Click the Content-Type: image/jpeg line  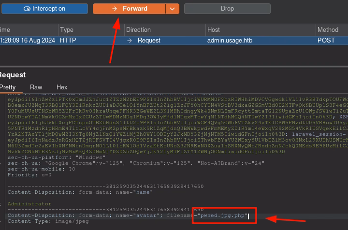click(48, 221)
